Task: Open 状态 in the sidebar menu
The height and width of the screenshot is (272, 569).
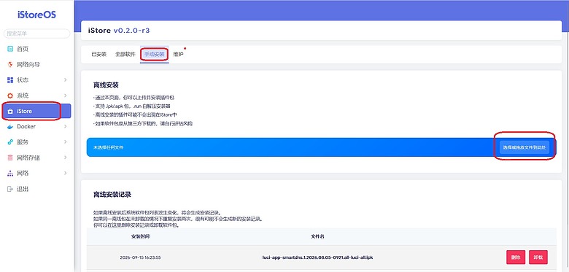Action: pos(23,80)
